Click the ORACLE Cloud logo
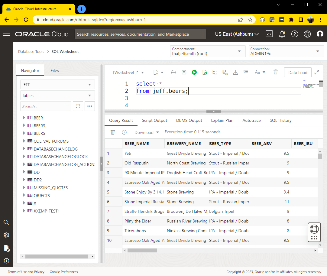The image size is (327, 276). 42,34
